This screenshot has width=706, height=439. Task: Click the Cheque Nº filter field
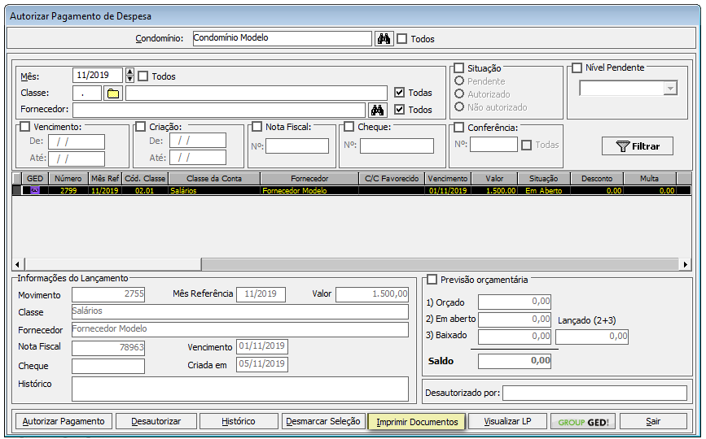[397, 146]
